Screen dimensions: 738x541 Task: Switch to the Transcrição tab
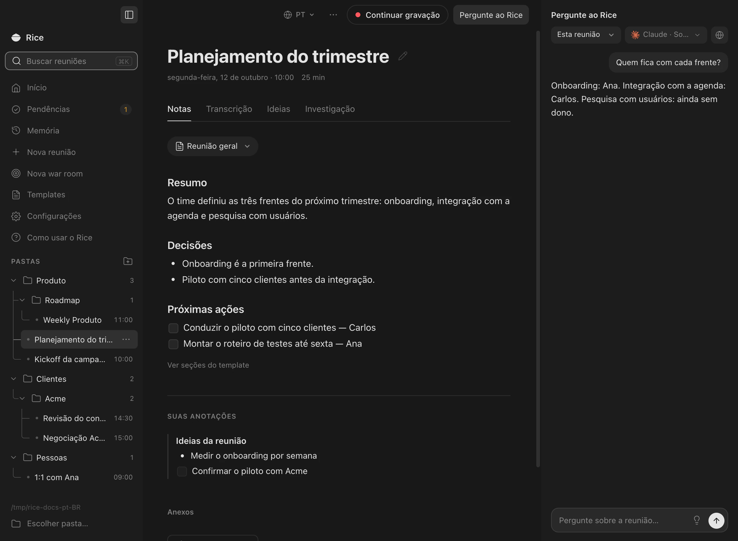[x=229, y=109]
